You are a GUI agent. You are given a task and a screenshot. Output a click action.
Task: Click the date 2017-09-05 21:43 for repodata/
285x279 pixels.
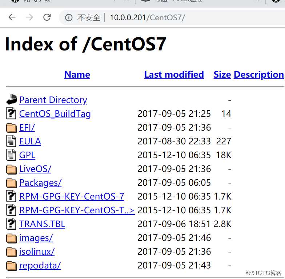174,266
